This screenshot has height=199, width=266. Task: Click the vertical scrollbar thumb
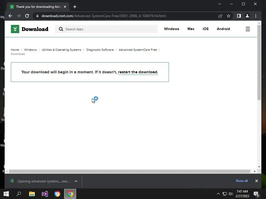tap(259, 63)
